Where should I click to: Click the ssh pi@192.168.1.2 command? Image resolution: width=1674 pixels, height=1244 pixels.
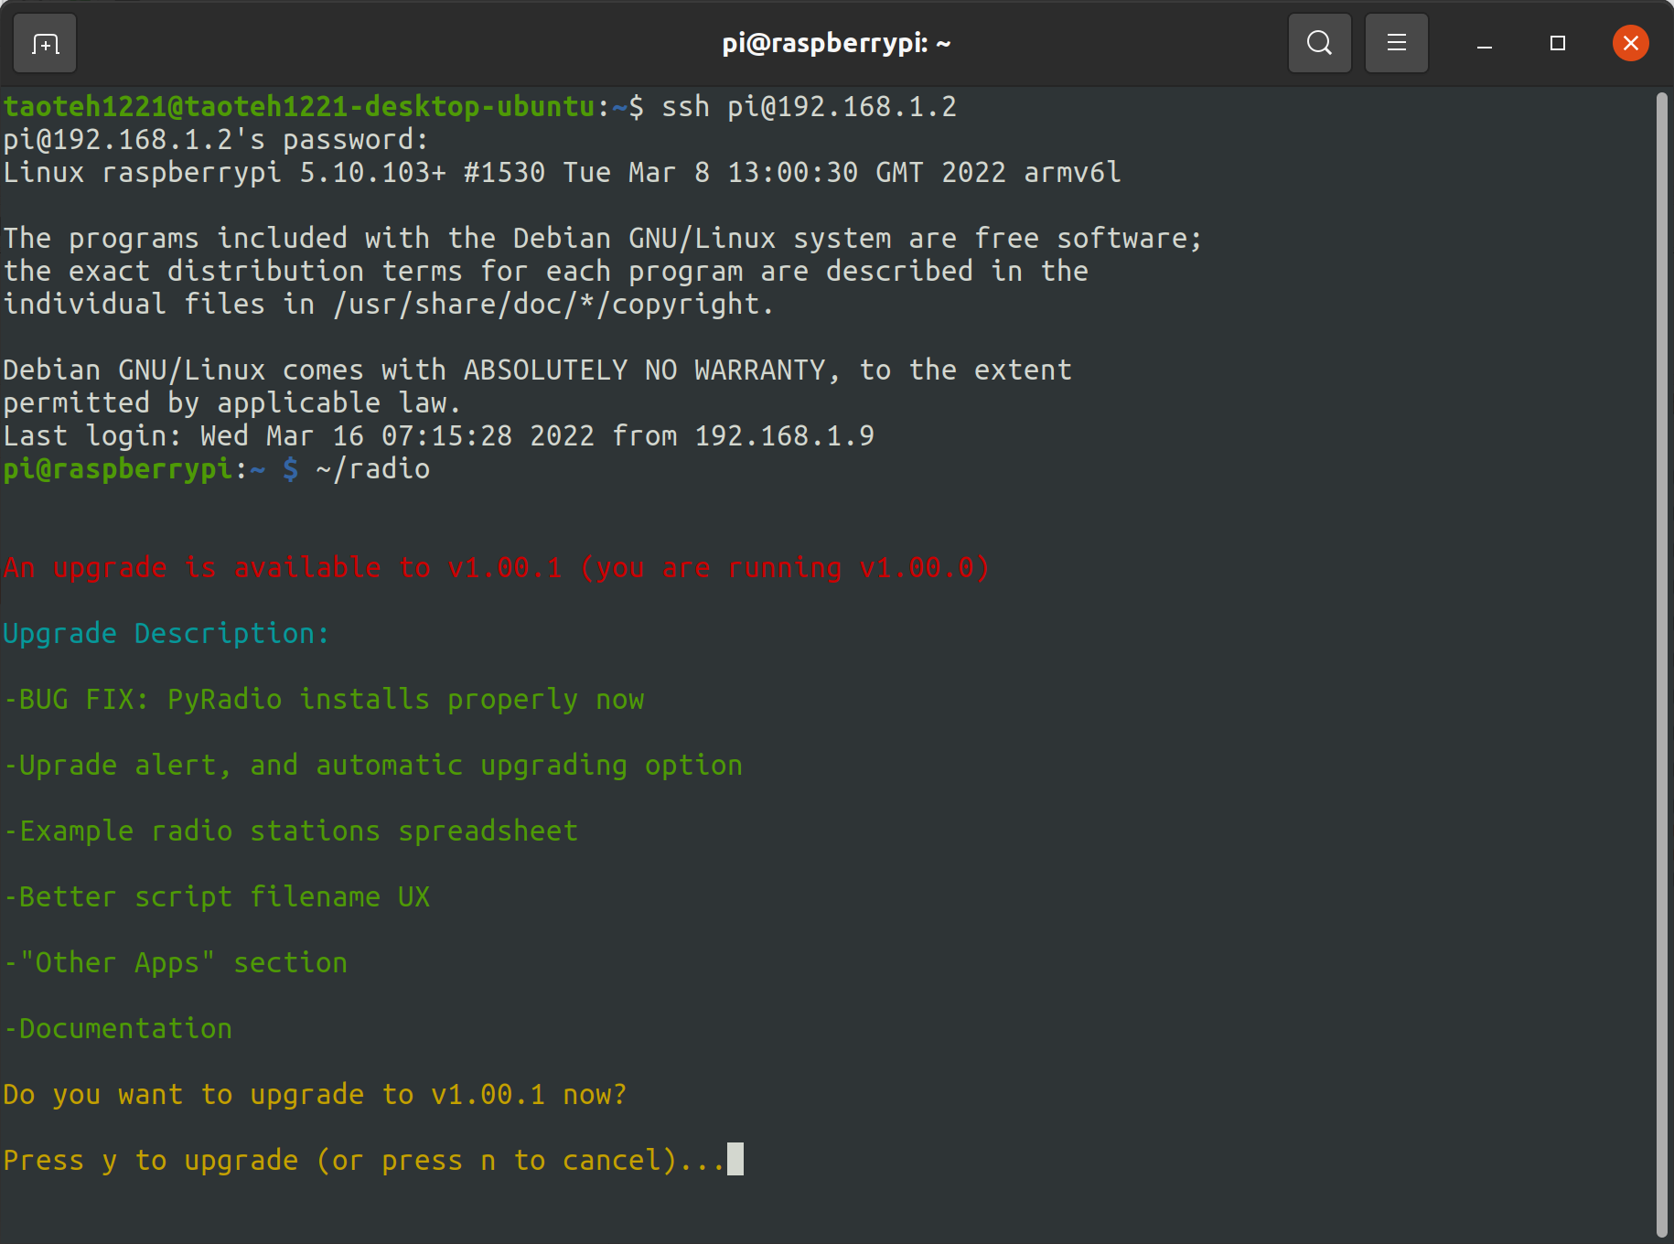809,107
